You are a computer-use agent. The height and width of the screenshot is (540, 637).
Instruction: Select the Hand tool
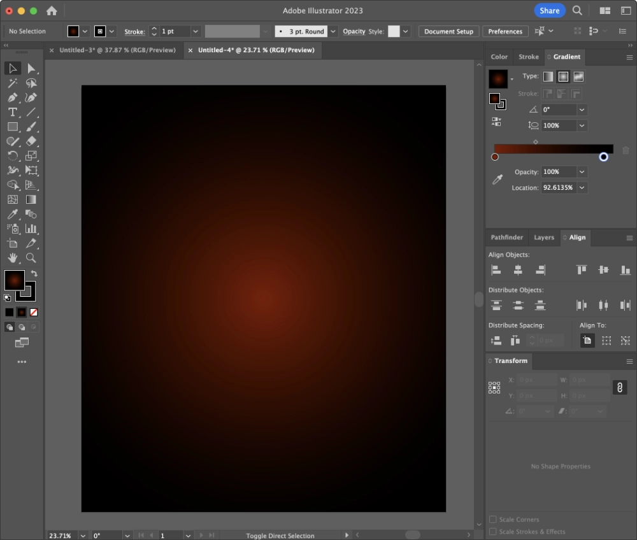(x=13, y=258)
